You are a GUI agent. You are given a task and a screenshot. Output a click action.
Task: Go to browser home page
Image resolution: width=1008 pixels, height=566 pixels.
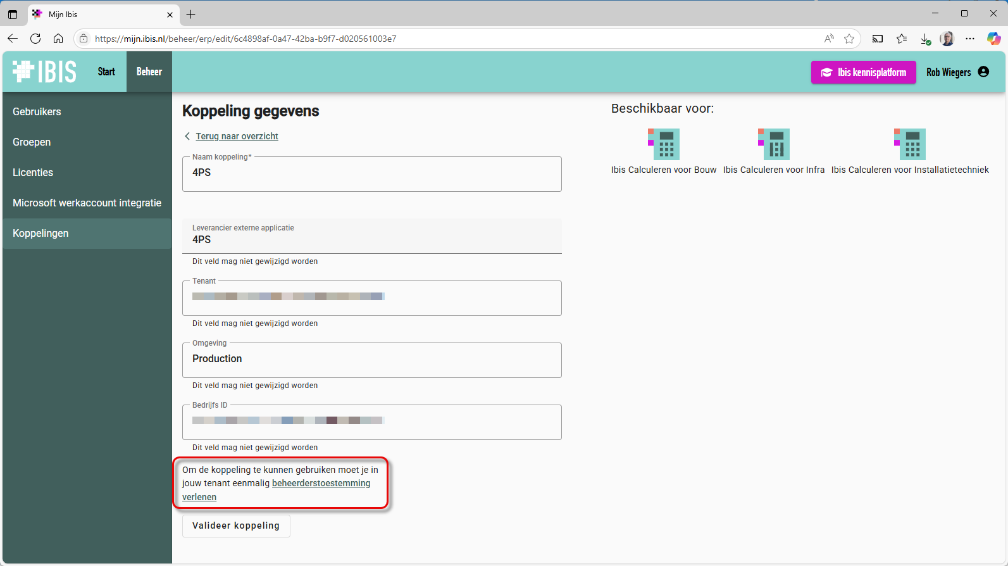point(58,39)
